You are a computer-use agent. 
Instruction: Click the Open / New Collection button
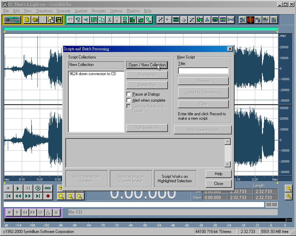click(x=147, y=65)
